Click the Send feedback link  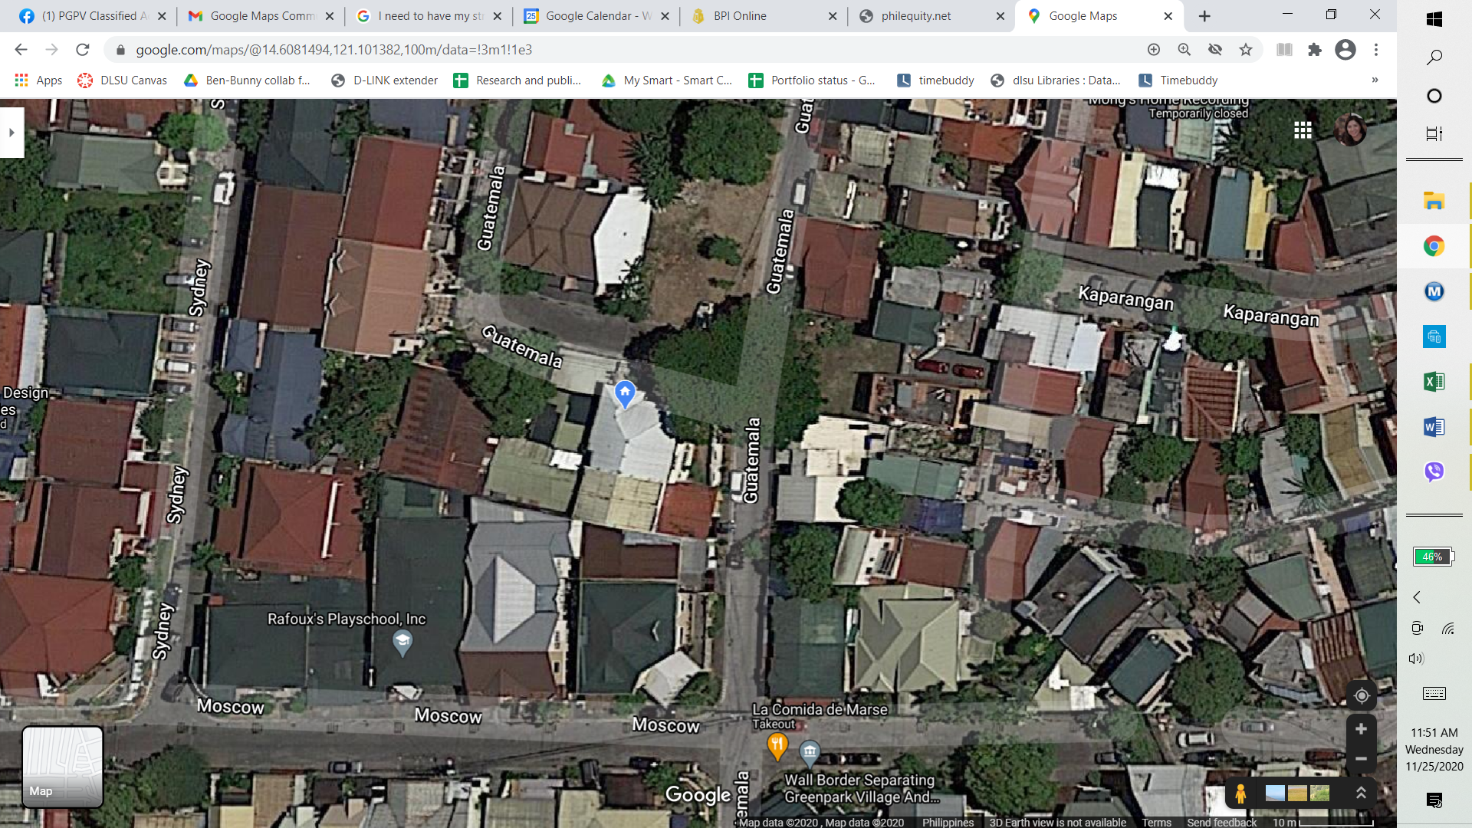click(1221, 822)
